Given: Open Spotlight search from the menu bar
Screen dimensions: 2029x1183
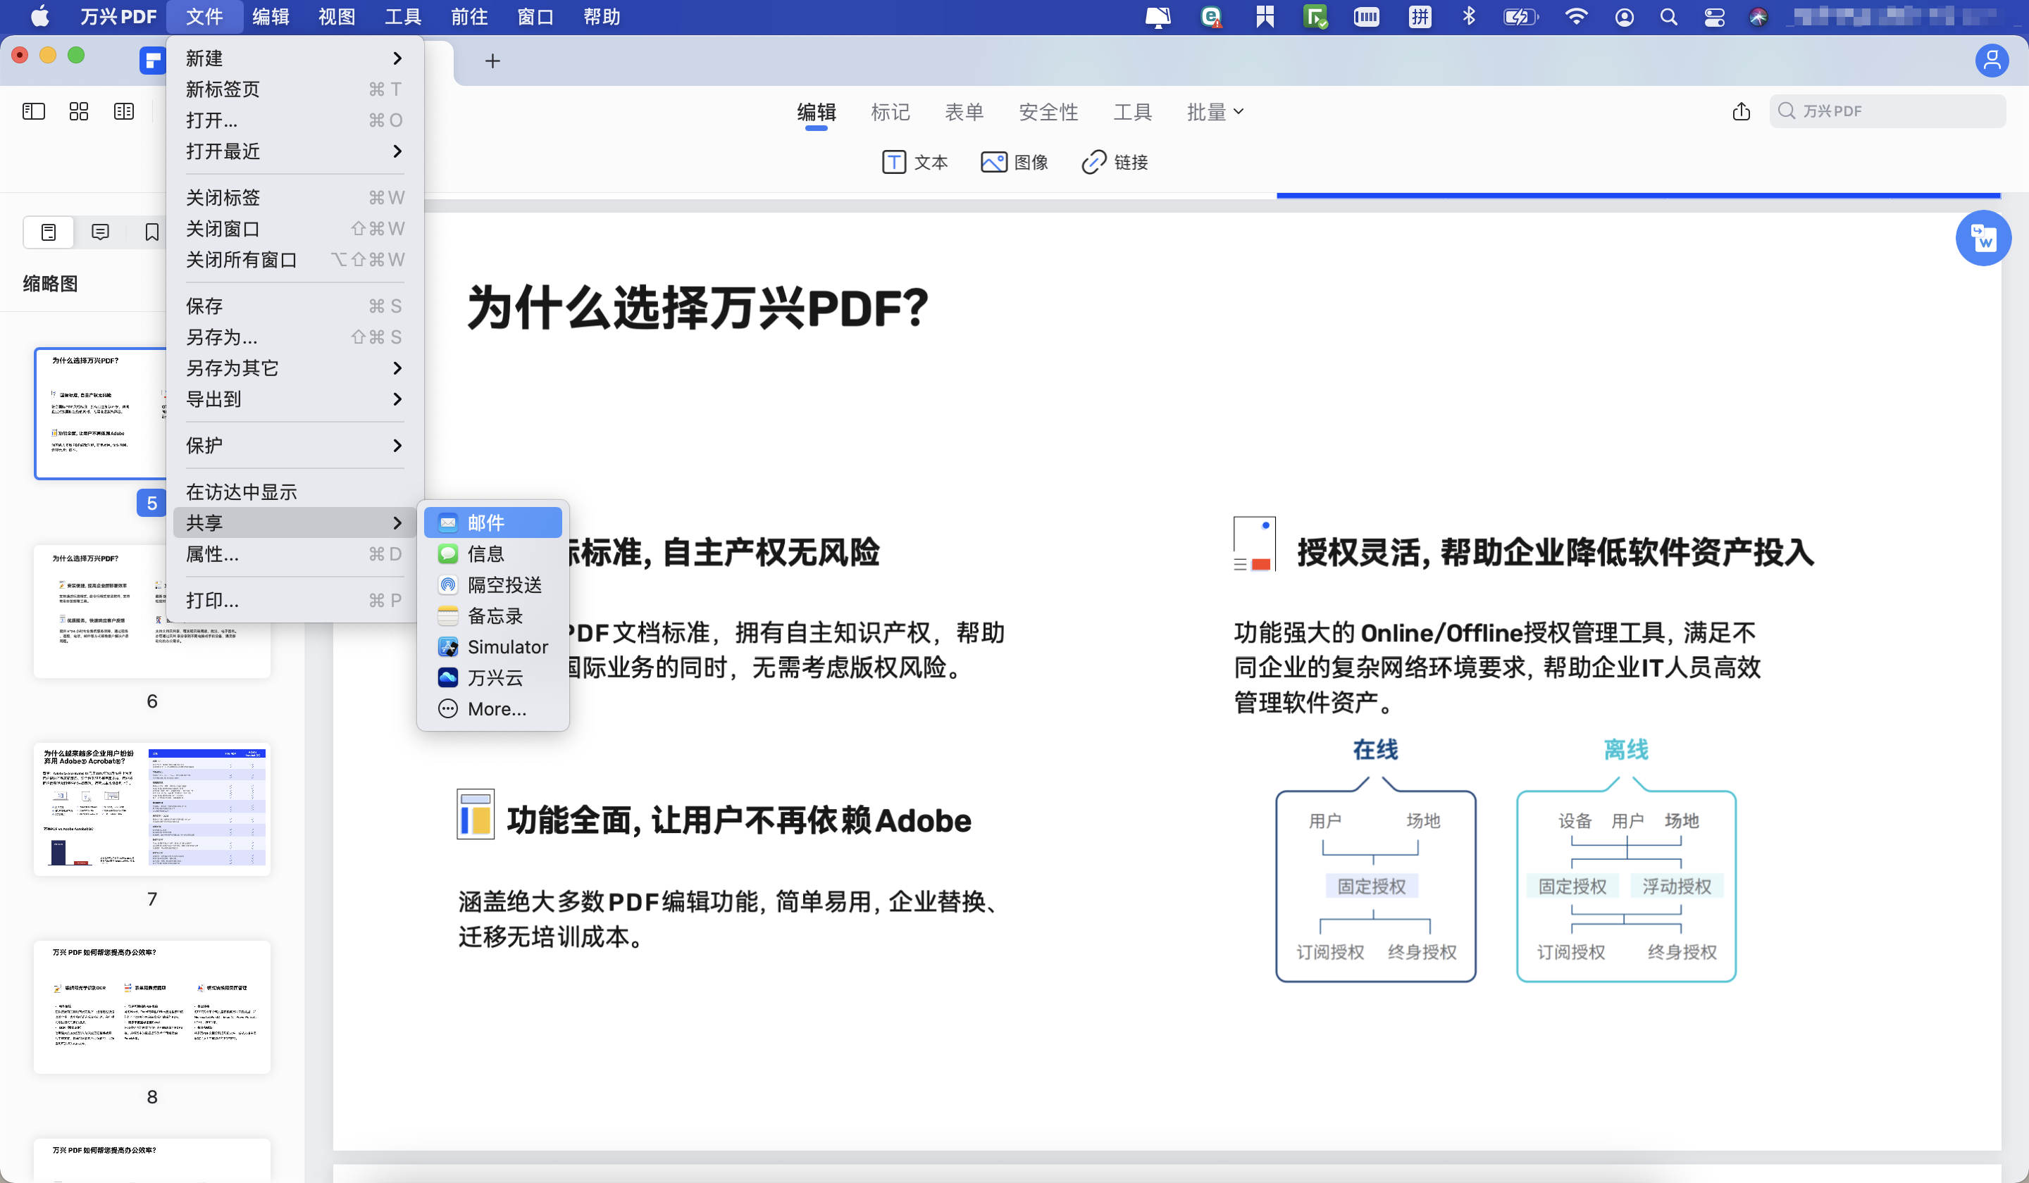Looking at the screenshot, I should (1668, 16).
